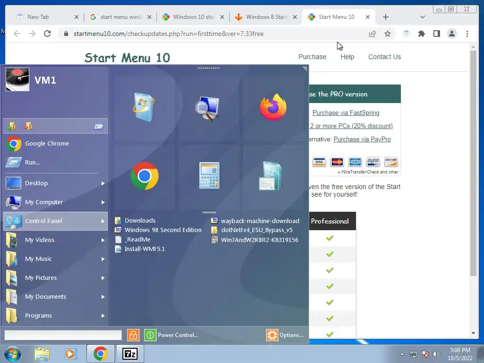Open the Windows Update tile icon
Viewport: 484px width, 363px height.
point(144,107)
